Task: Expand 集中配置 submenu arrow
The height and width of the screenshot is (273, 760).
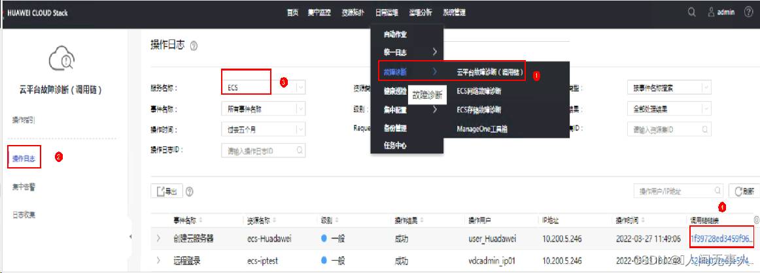Action: (435, 109)
